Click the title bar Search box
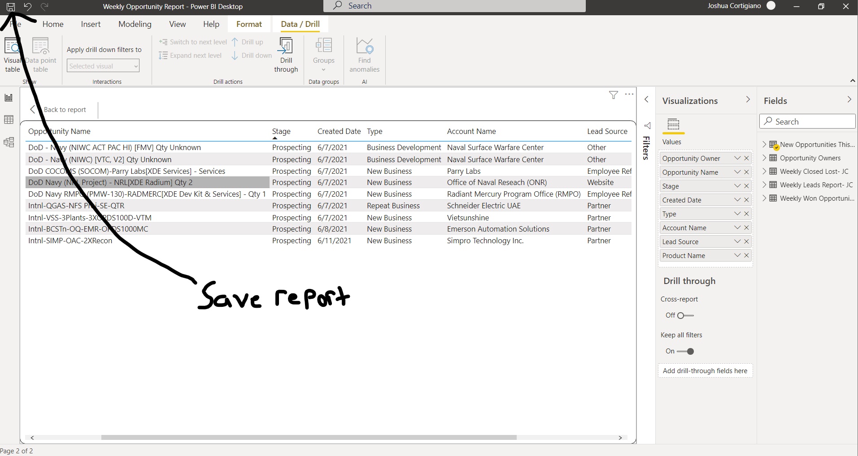 [x=454, y=6]
